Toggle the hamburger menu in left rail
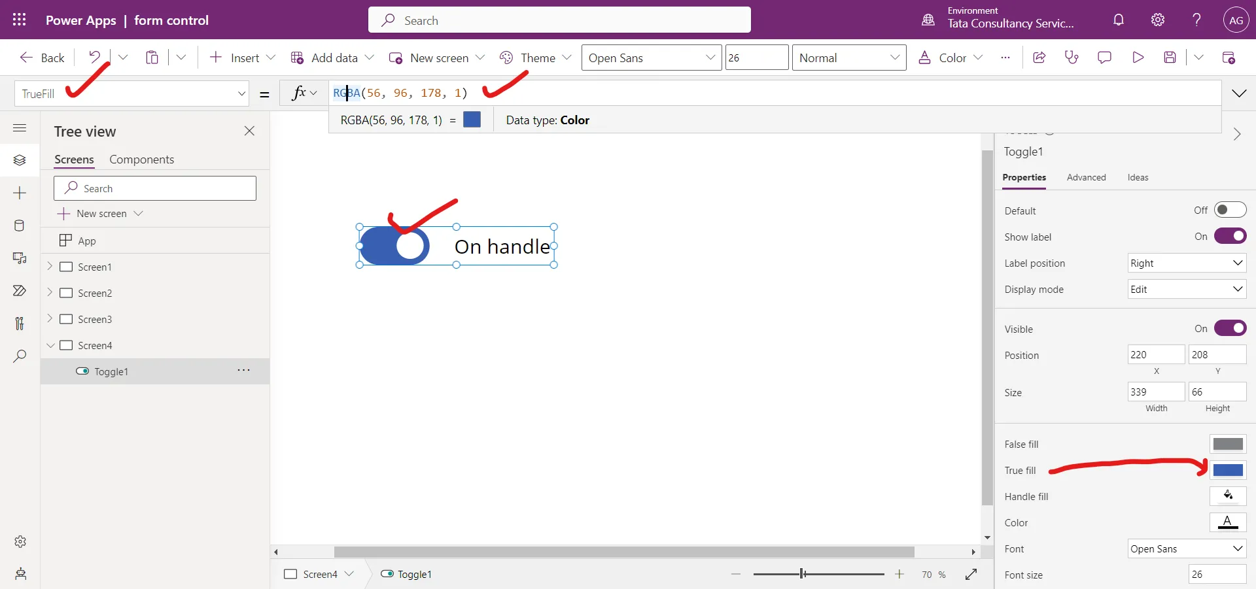Image resolution: width=1256 pixels, height=589 pixels. [20, 127]
